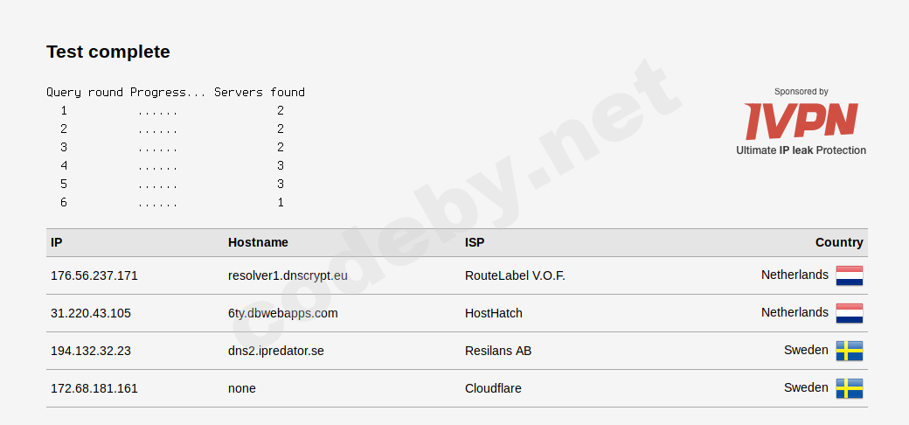This screenshot has height=425, width=909.
Task: Select IP address 172.68.181.161
Action: [94, 388]
